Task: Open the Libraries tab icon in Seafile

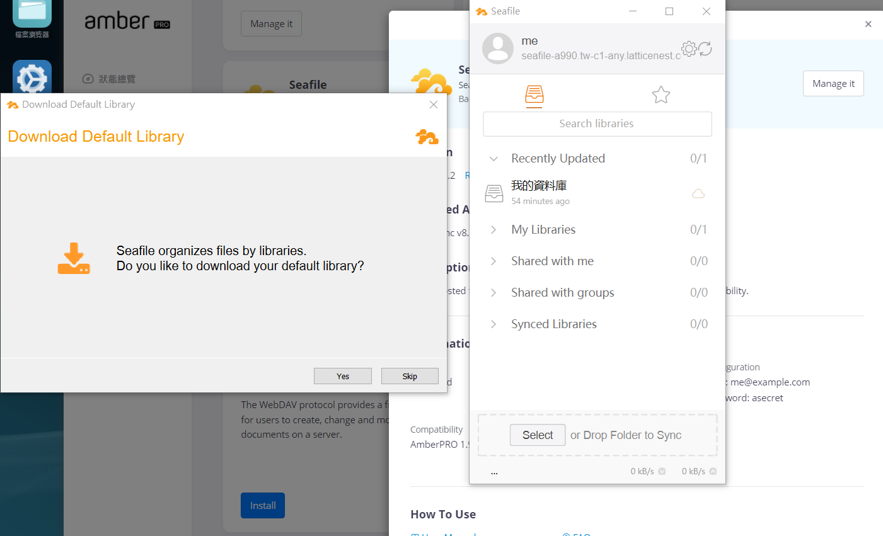Action: (x=534, y=95)
